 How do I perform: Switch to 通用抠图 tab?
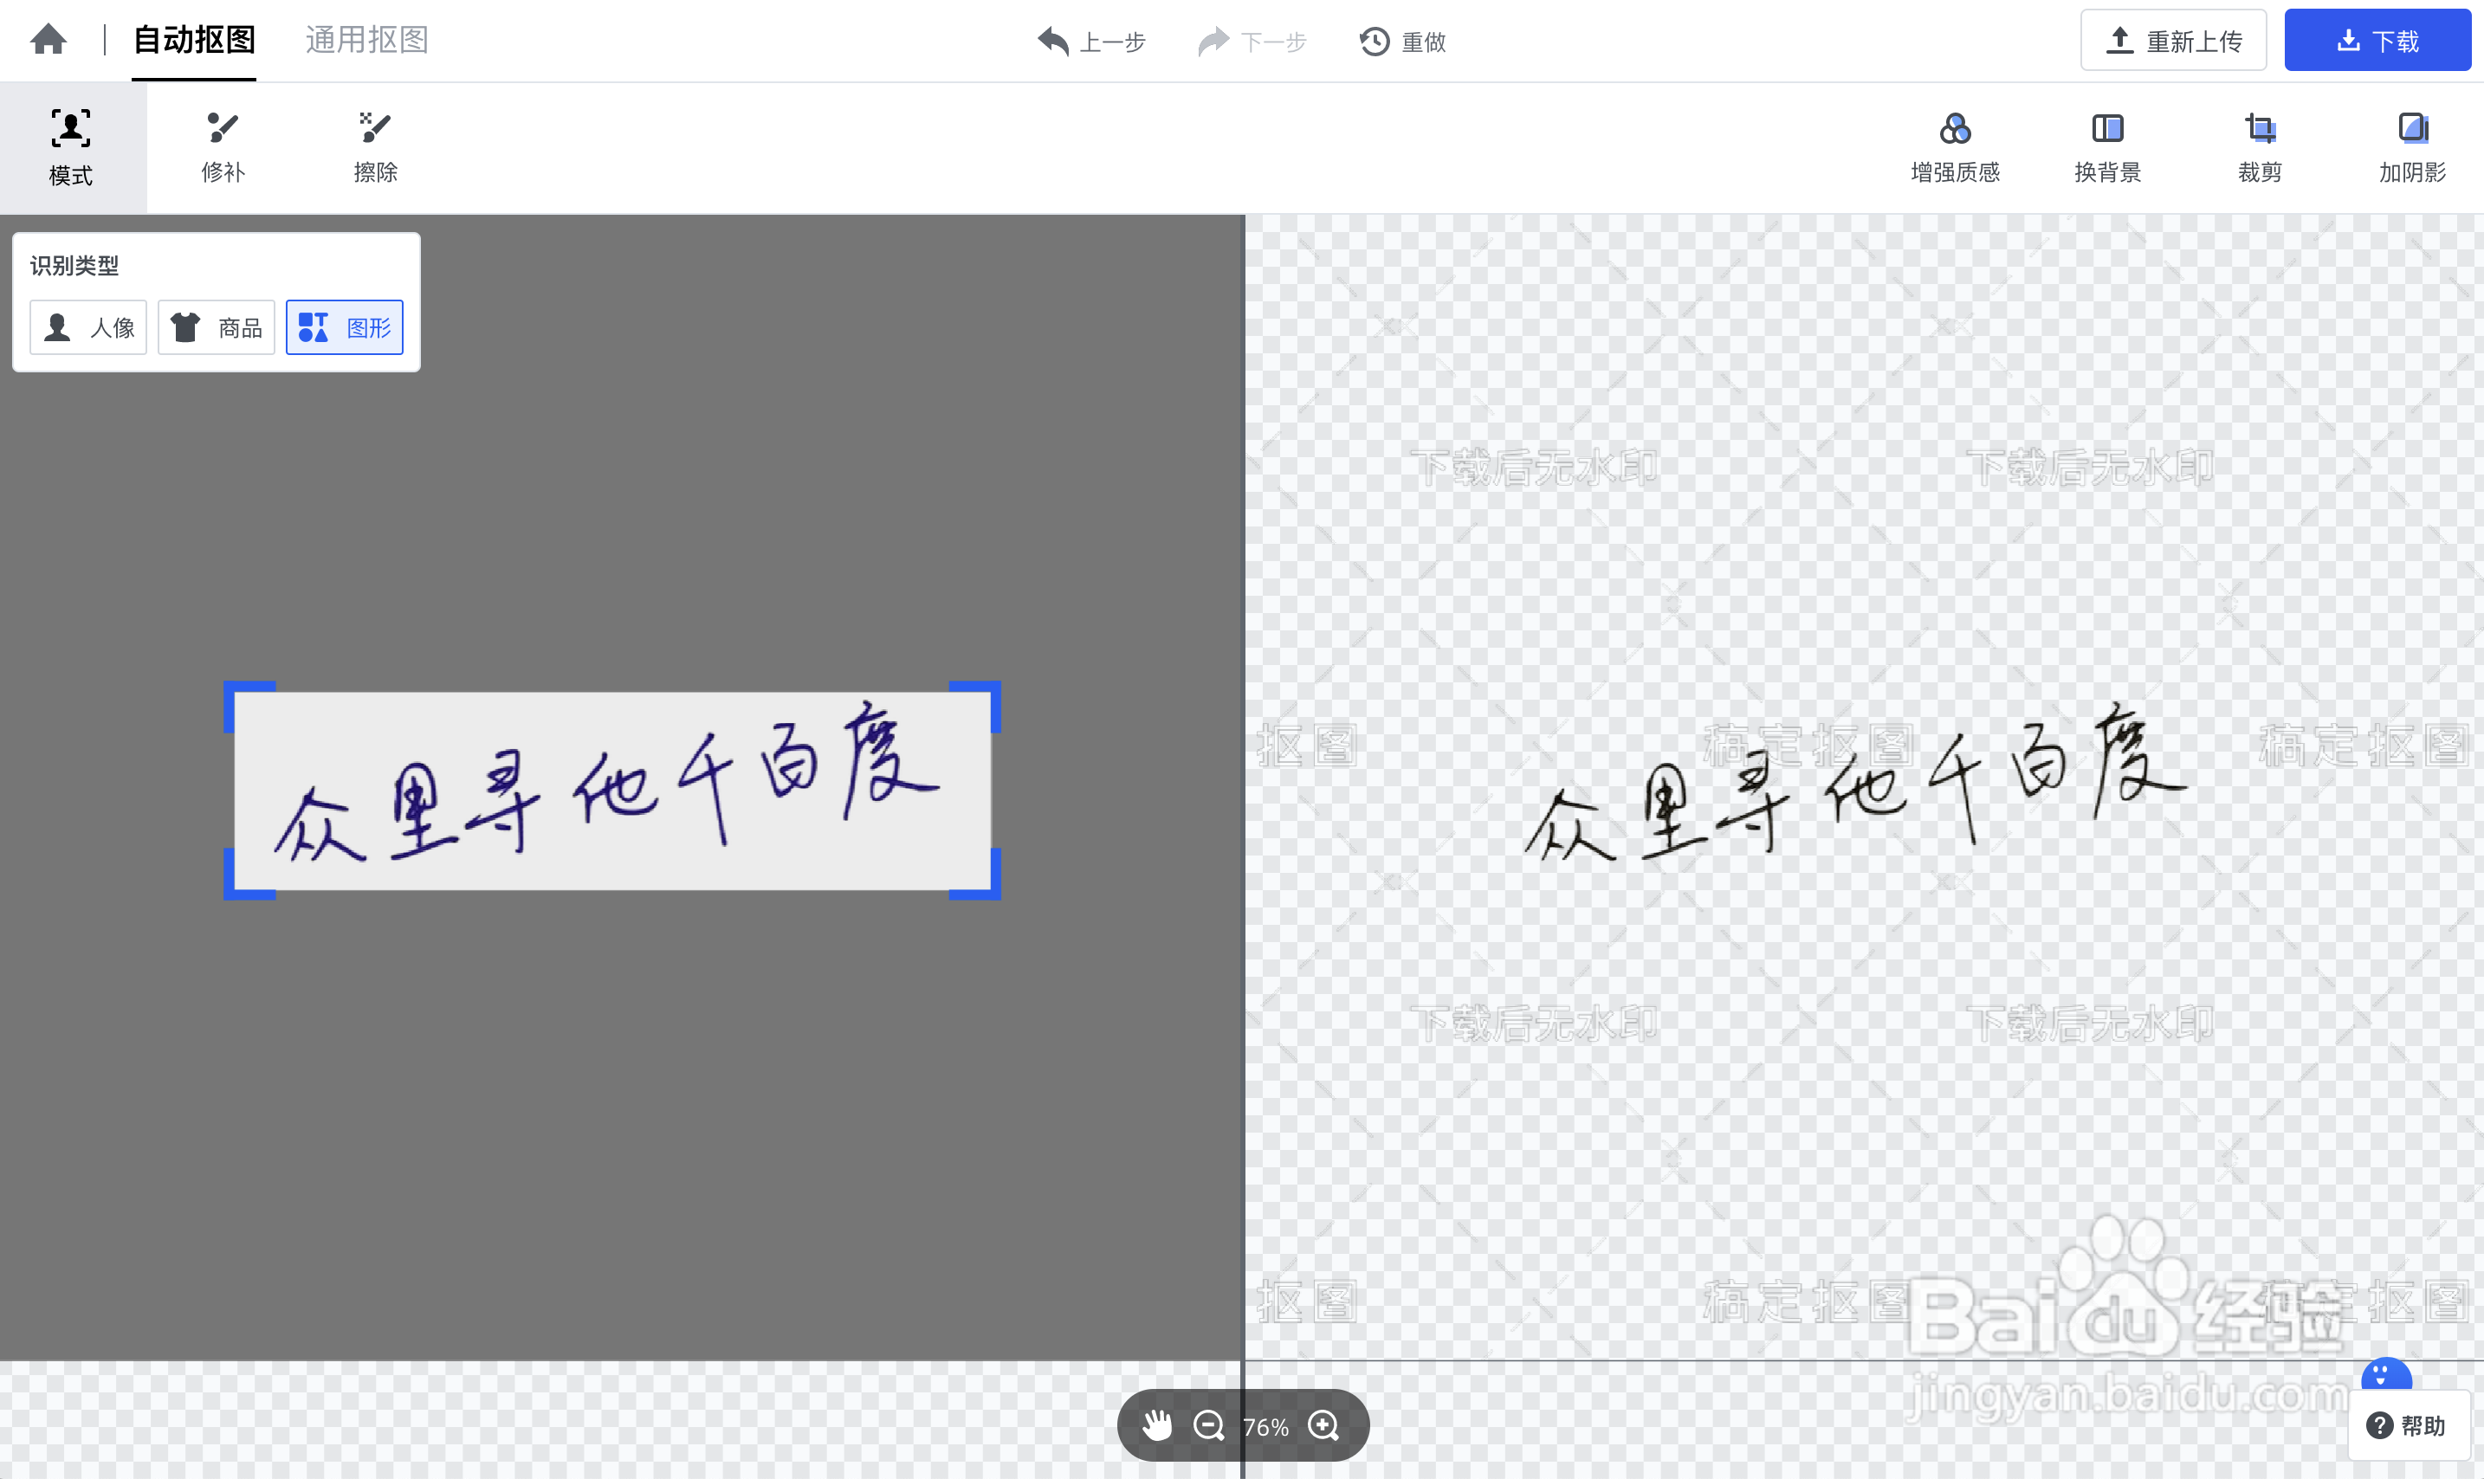[x=365, y=40]
